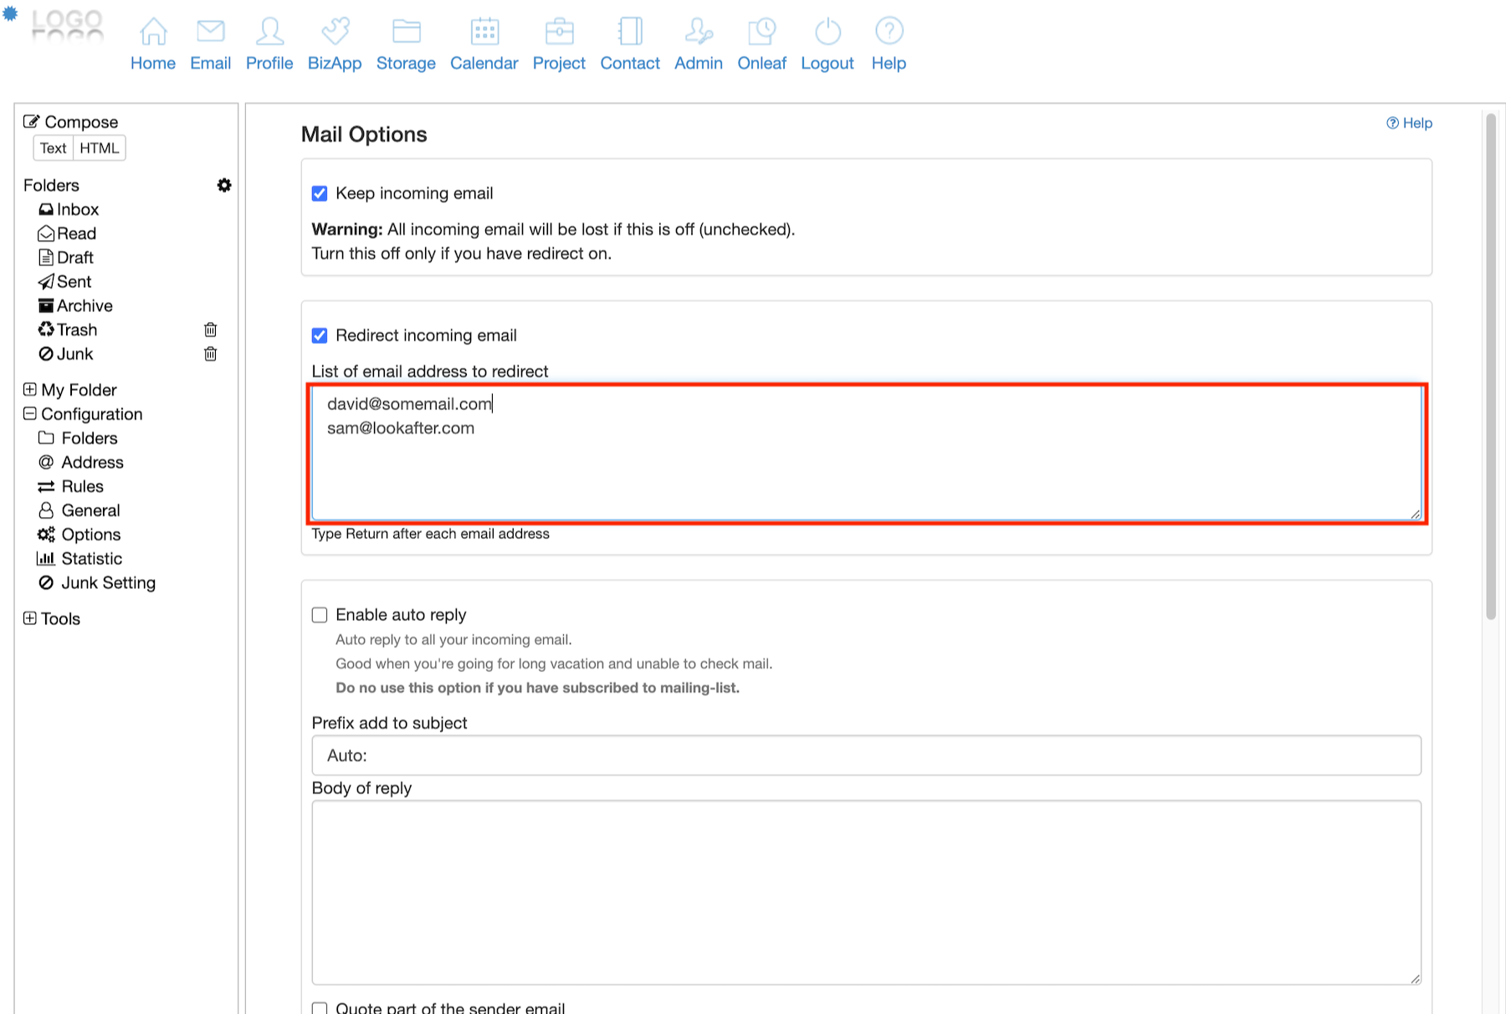The image size is (1506, 1014).
Task: Uncheck Keep incoming email checkbox
Action: point(320,194)
